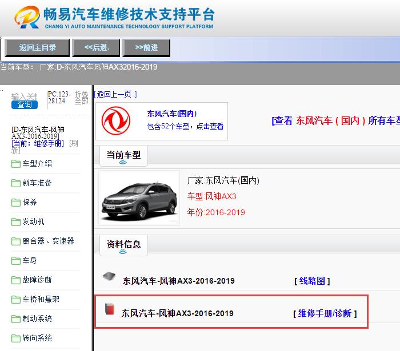Click the 厂家:东风汽车(国内) text
The width and height of the screenshot is (400, 351).
[x=223, y=180]
